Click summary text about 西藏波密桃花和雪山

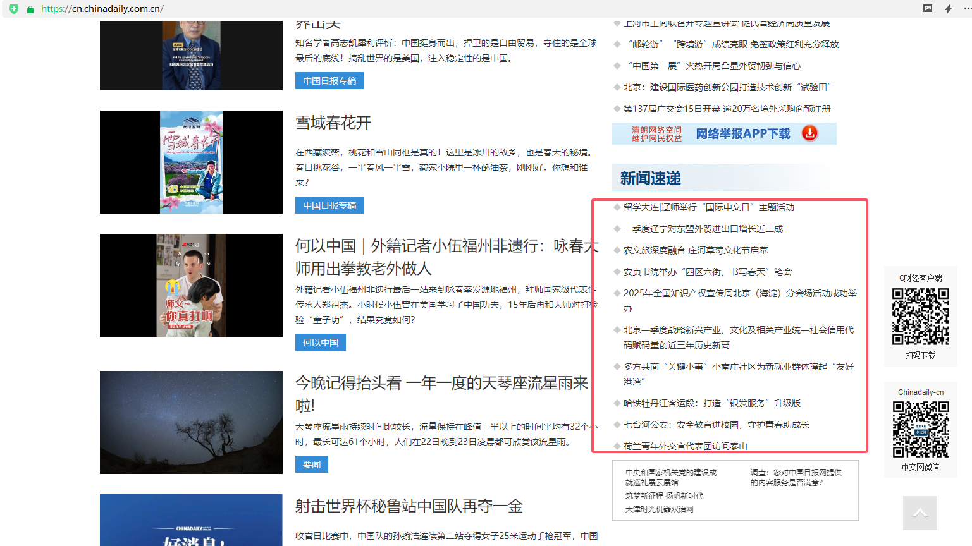[445, 167]
